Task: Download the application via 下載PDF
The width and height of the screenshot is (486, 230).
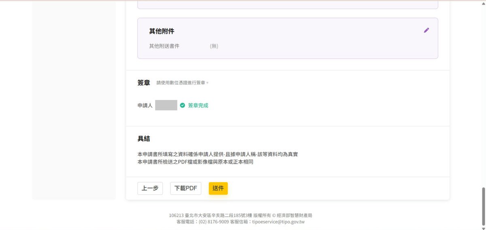Action: pyautogui.click(x=185, y=188)
